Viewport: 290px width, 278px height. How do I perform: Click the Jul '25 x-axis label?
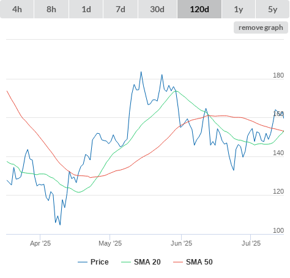click(251, 243)
